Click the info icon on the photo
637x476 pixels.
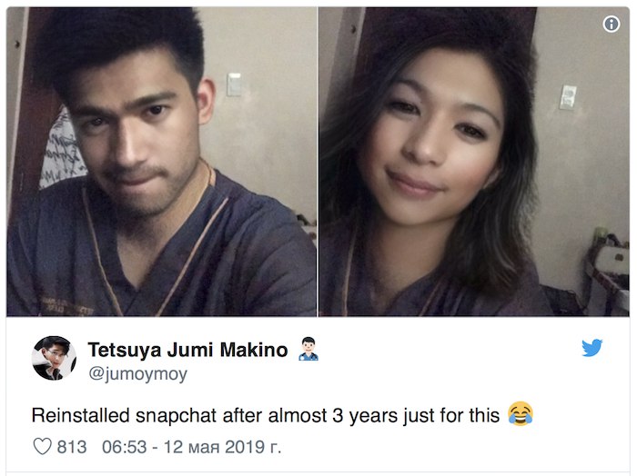(611, 24)
